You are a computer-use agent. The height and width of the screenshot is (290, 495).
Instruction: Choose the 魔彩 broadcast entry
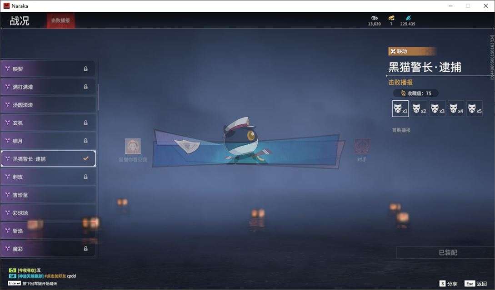(x=48, y=249)
